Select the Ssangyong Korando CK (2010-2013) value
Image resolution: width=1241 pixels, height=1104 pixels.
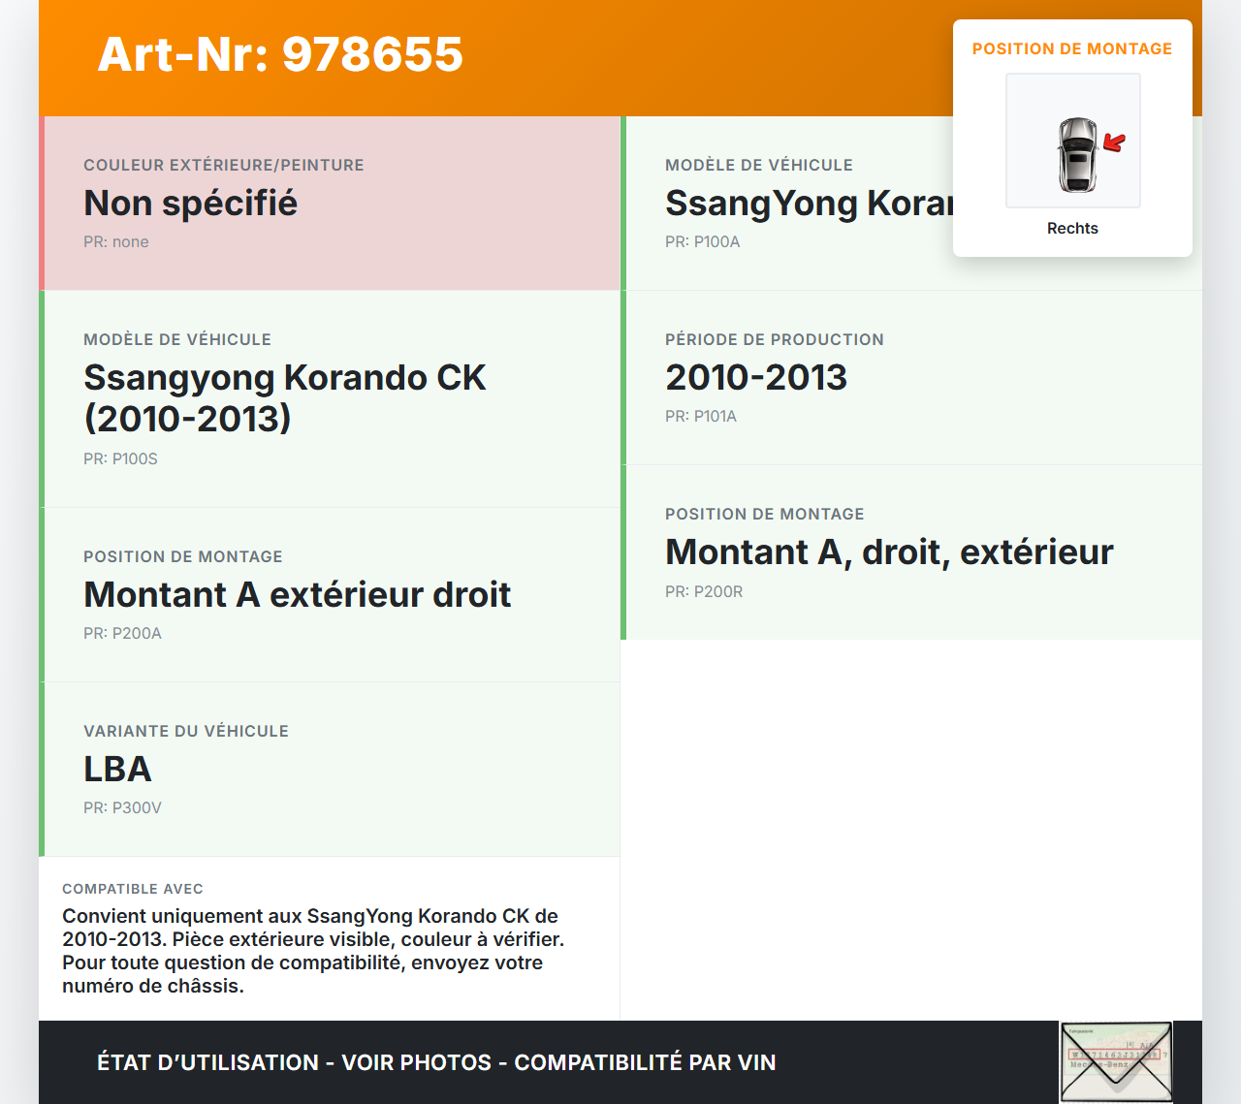(x=285, y=397)
